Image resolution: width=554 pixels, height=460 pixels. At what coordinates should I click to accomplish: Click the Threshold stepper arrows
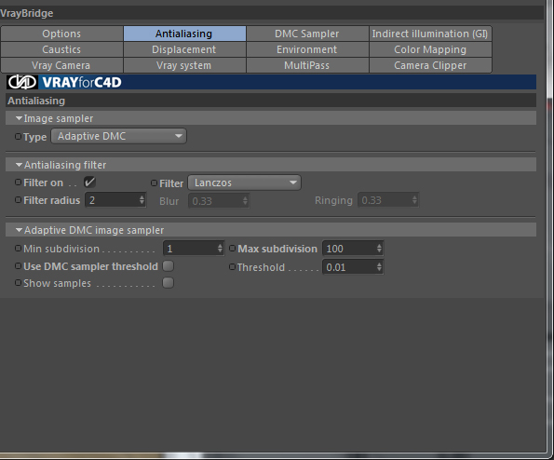(380, 266)
